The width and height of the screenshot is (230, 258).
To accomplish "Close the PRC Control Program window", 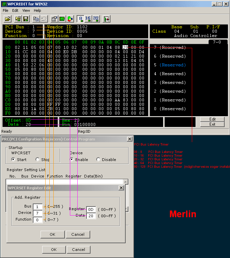I will (x=130, y=139).
